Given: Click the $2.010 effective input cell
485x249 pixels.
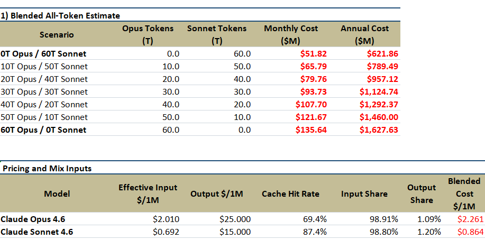Looking at the screenshot, I should click(166, 219).
